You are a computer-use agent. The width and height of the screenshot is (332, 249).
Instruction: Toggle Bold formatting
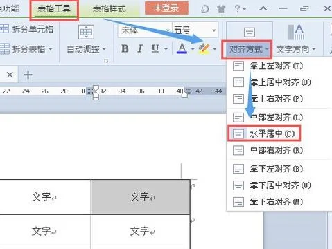[x=125, y=48]
